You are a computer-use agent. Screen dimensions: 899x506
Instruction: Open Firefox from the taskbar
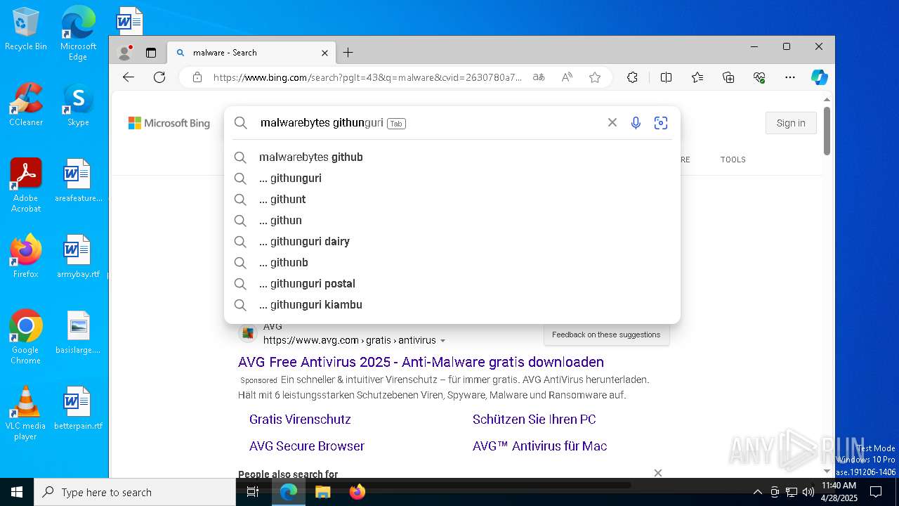(357, 492)
